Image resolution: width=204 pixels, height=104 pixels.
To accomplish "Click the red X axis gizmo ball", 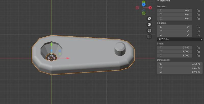I will (x=150, y=8).
